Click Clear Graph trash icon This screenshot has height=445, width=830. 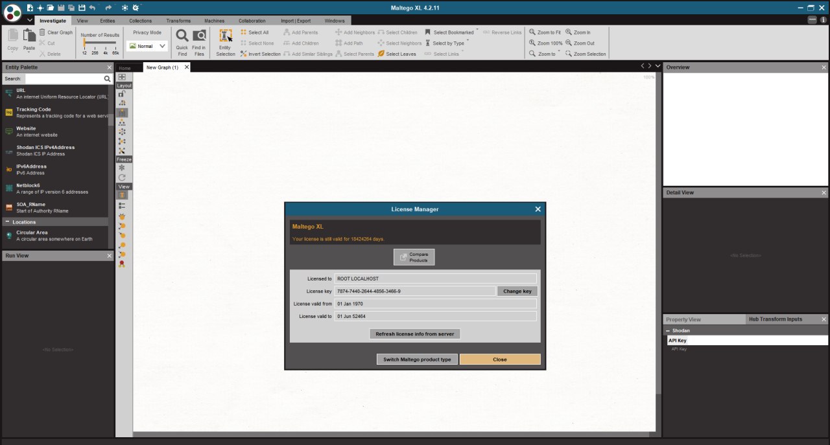tap(42, 32)
